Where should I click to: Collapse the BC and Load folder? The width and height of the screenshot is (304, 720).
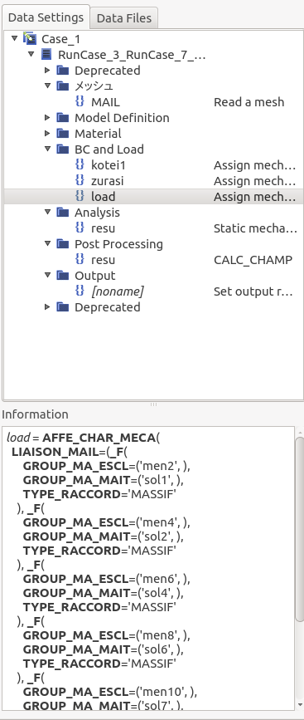[47, 149]
